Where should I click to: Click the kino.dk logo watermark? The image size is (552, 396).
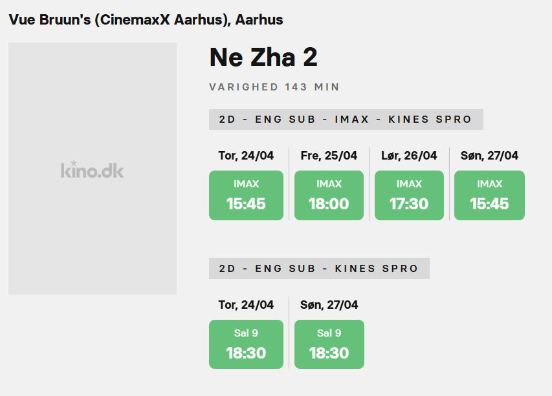point(92,169)
